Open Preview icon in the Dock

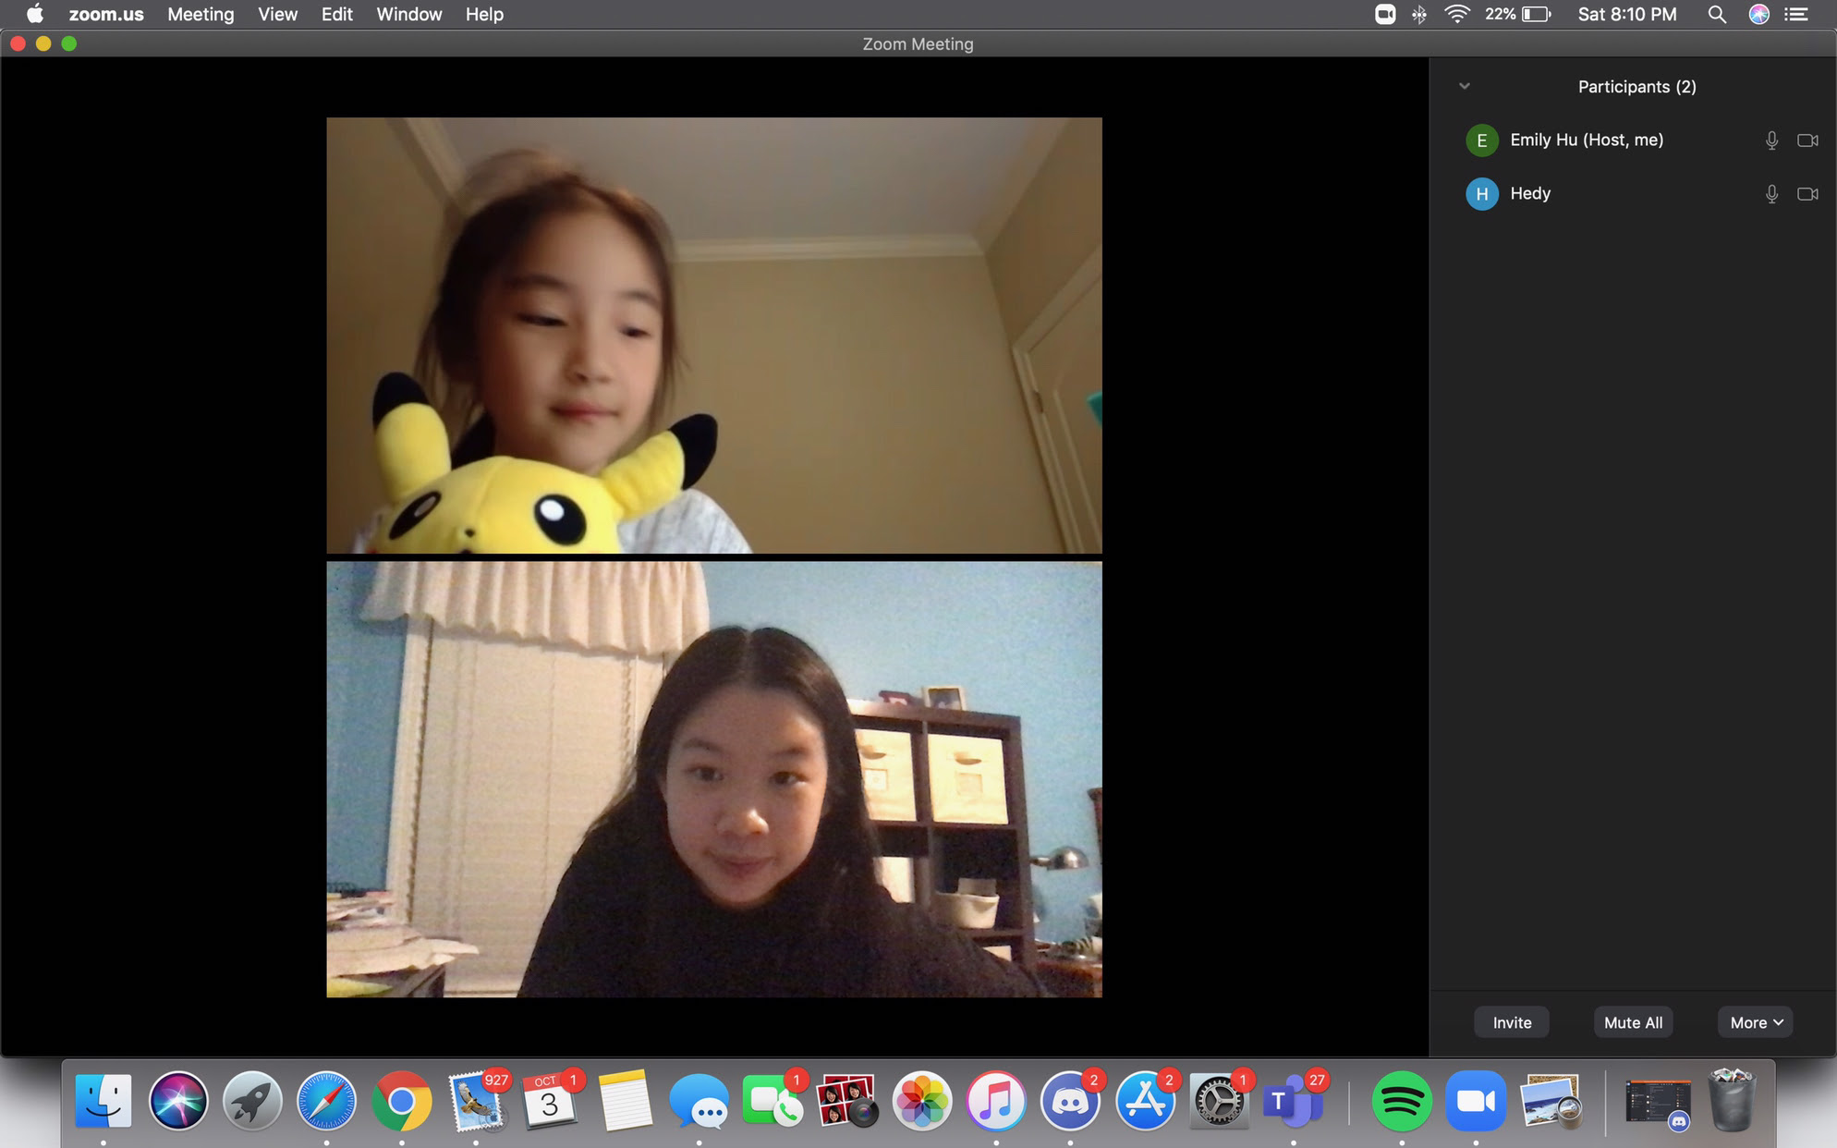tap(1551, 1101)
